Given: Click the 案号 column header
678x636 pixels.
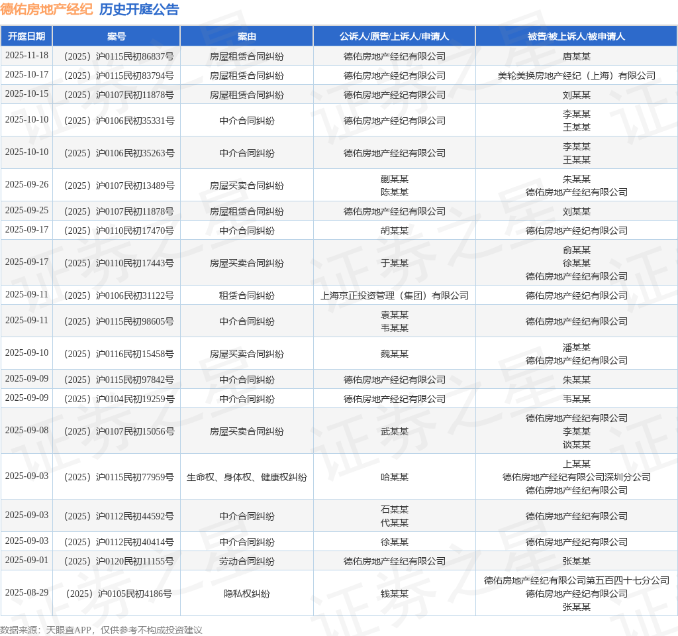Looking at the screenshot, I should coord(117,36).
